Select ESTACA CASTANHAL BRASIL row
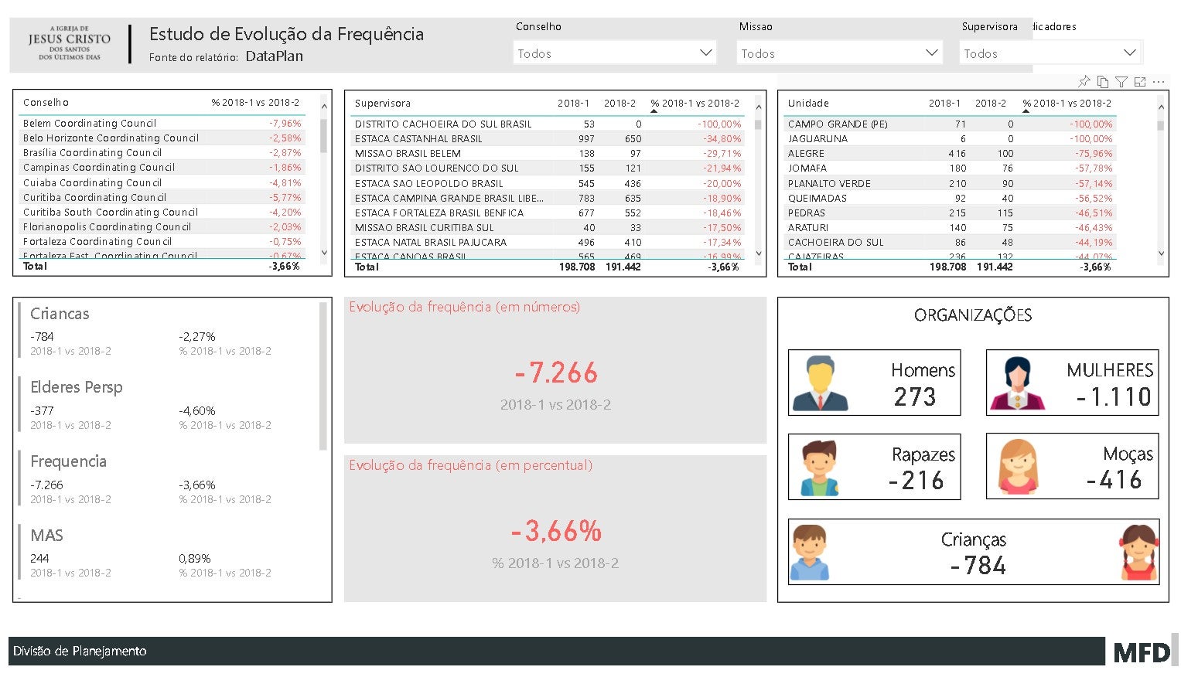The height and width of the screenshot is (677, 1181). point(418,138)
